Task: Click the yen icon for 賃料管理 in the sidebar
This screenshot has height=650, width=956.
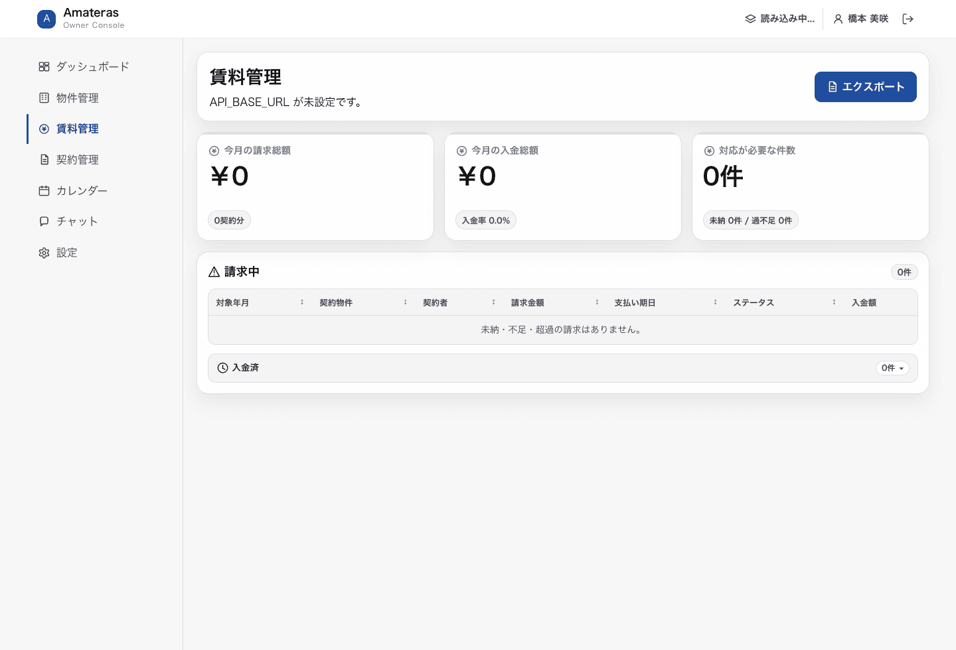Action: click(x=44, y=129)
